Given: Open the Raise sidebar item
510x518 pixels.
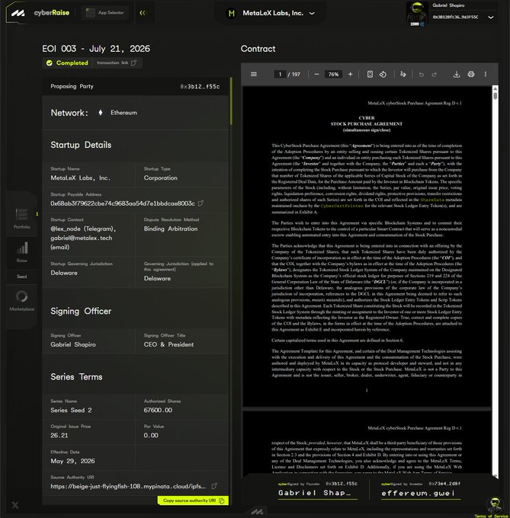Looking at the screenshot, I should click(22, 252).
